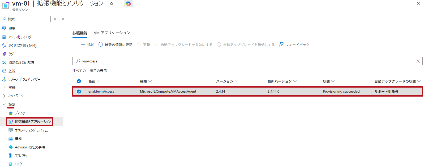The height and width of the screenshot is (168, 424).
Task: Open the Copilot icon in the header
Action: click(x=129, y=3)
